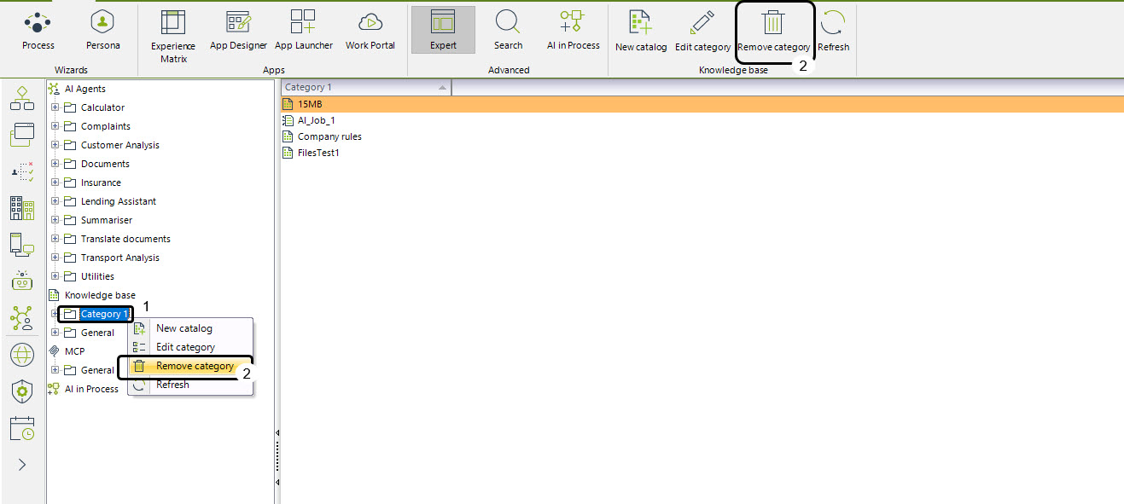Open the Persona wizard

(x=102, y=30)
